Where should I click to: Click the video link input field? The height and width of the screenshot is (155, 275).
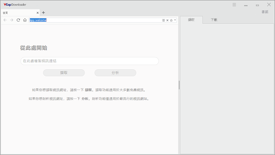90,61
